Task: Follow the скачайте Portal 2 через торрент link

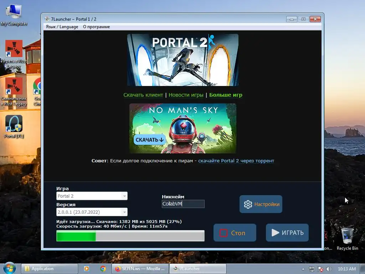Action: (236, 161)
